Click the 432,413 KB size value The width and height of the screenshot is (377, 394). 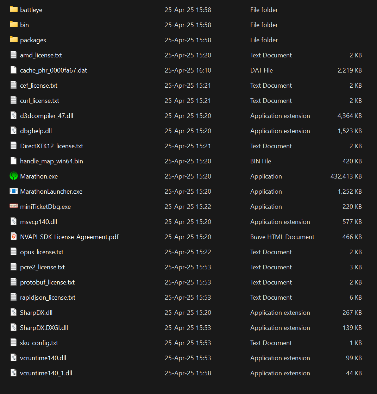346,176
